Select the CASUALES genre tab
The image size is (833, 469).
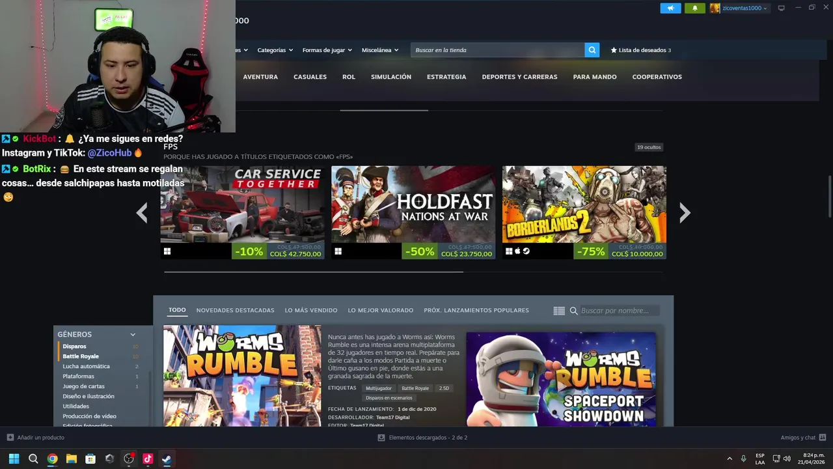pos(310,77)
